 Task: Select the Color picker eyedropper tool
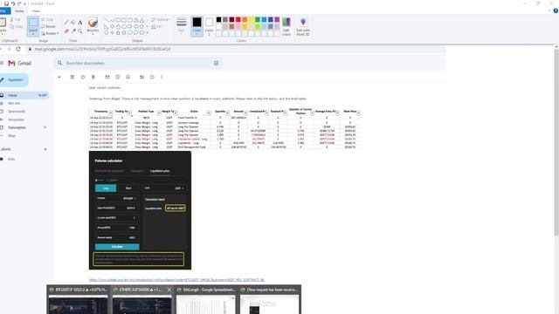73,31
